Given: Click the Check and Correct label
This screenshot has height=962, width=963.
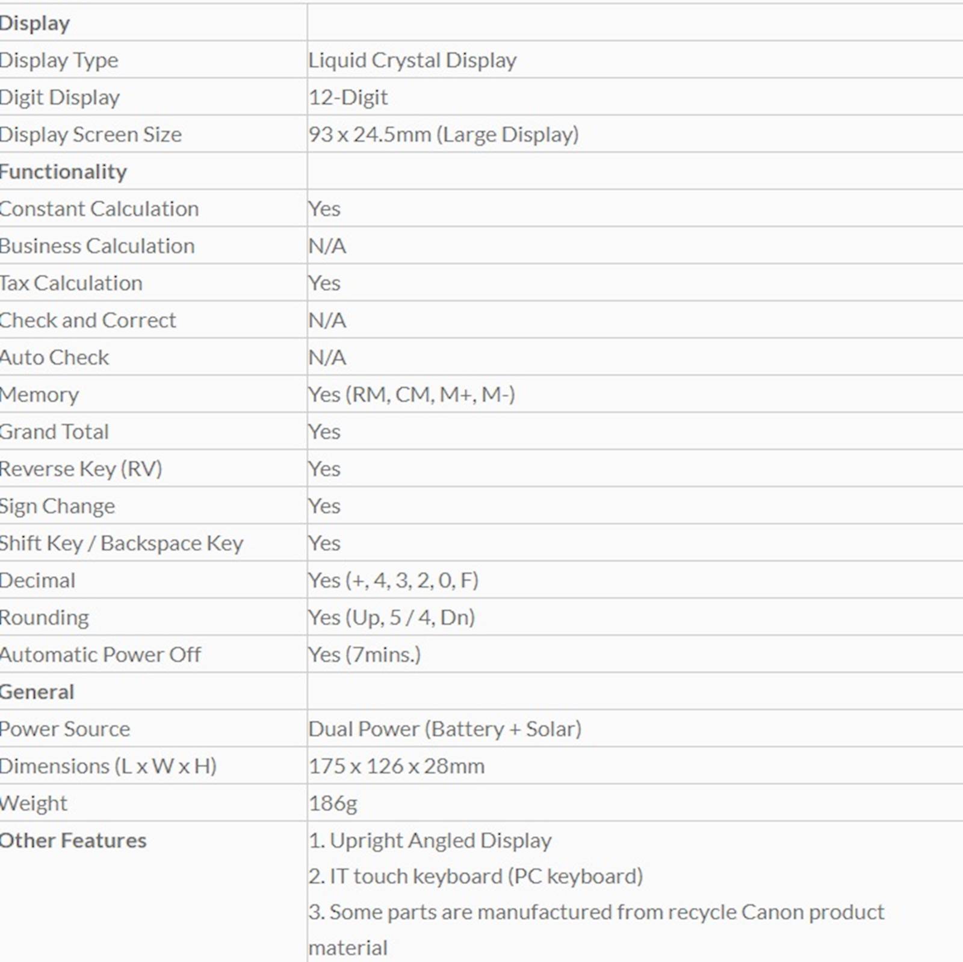Looking at the screenshot, I should (88, 320).
